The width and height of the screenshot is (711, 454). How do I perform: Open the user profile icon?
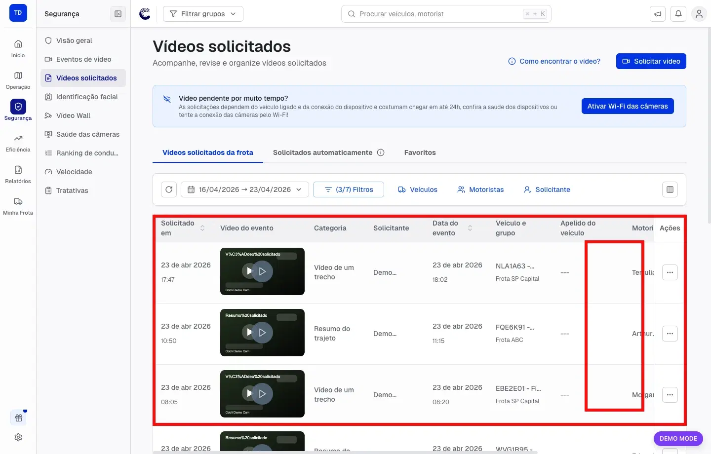point(699,14)
